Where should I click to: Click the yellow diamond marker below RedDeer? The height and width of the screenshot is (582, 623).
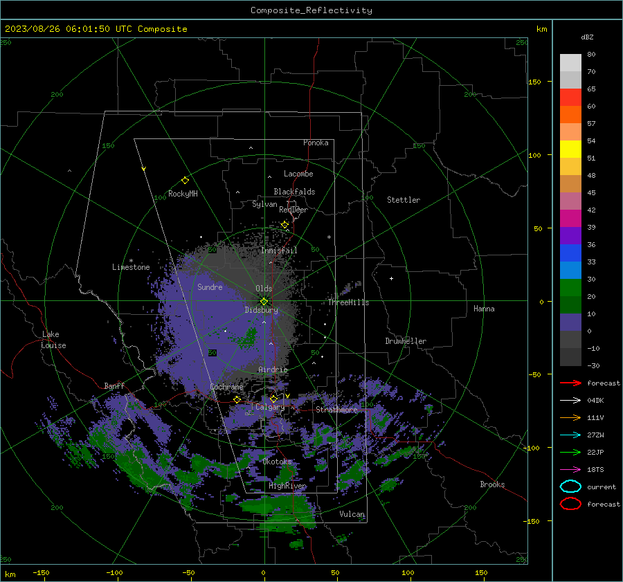285,225
